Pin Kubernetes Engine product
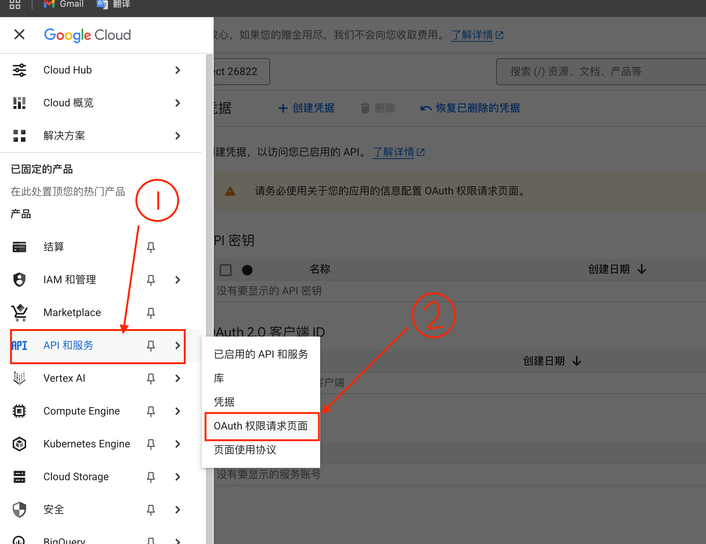The width and height of the screenshot is (706, 544). click(x=151, y=444)
